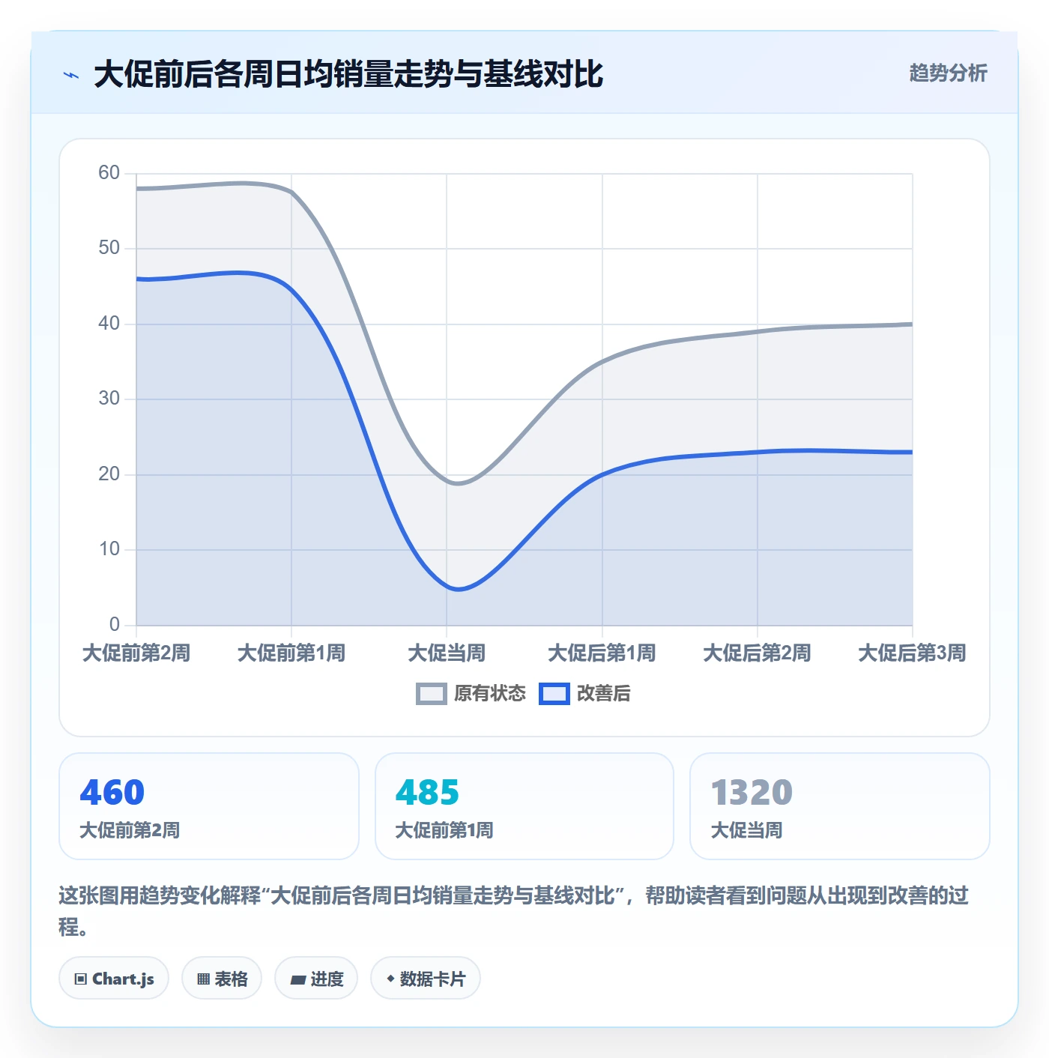Toggle the 原有状态 legend swatch

(x=432, y=694)
